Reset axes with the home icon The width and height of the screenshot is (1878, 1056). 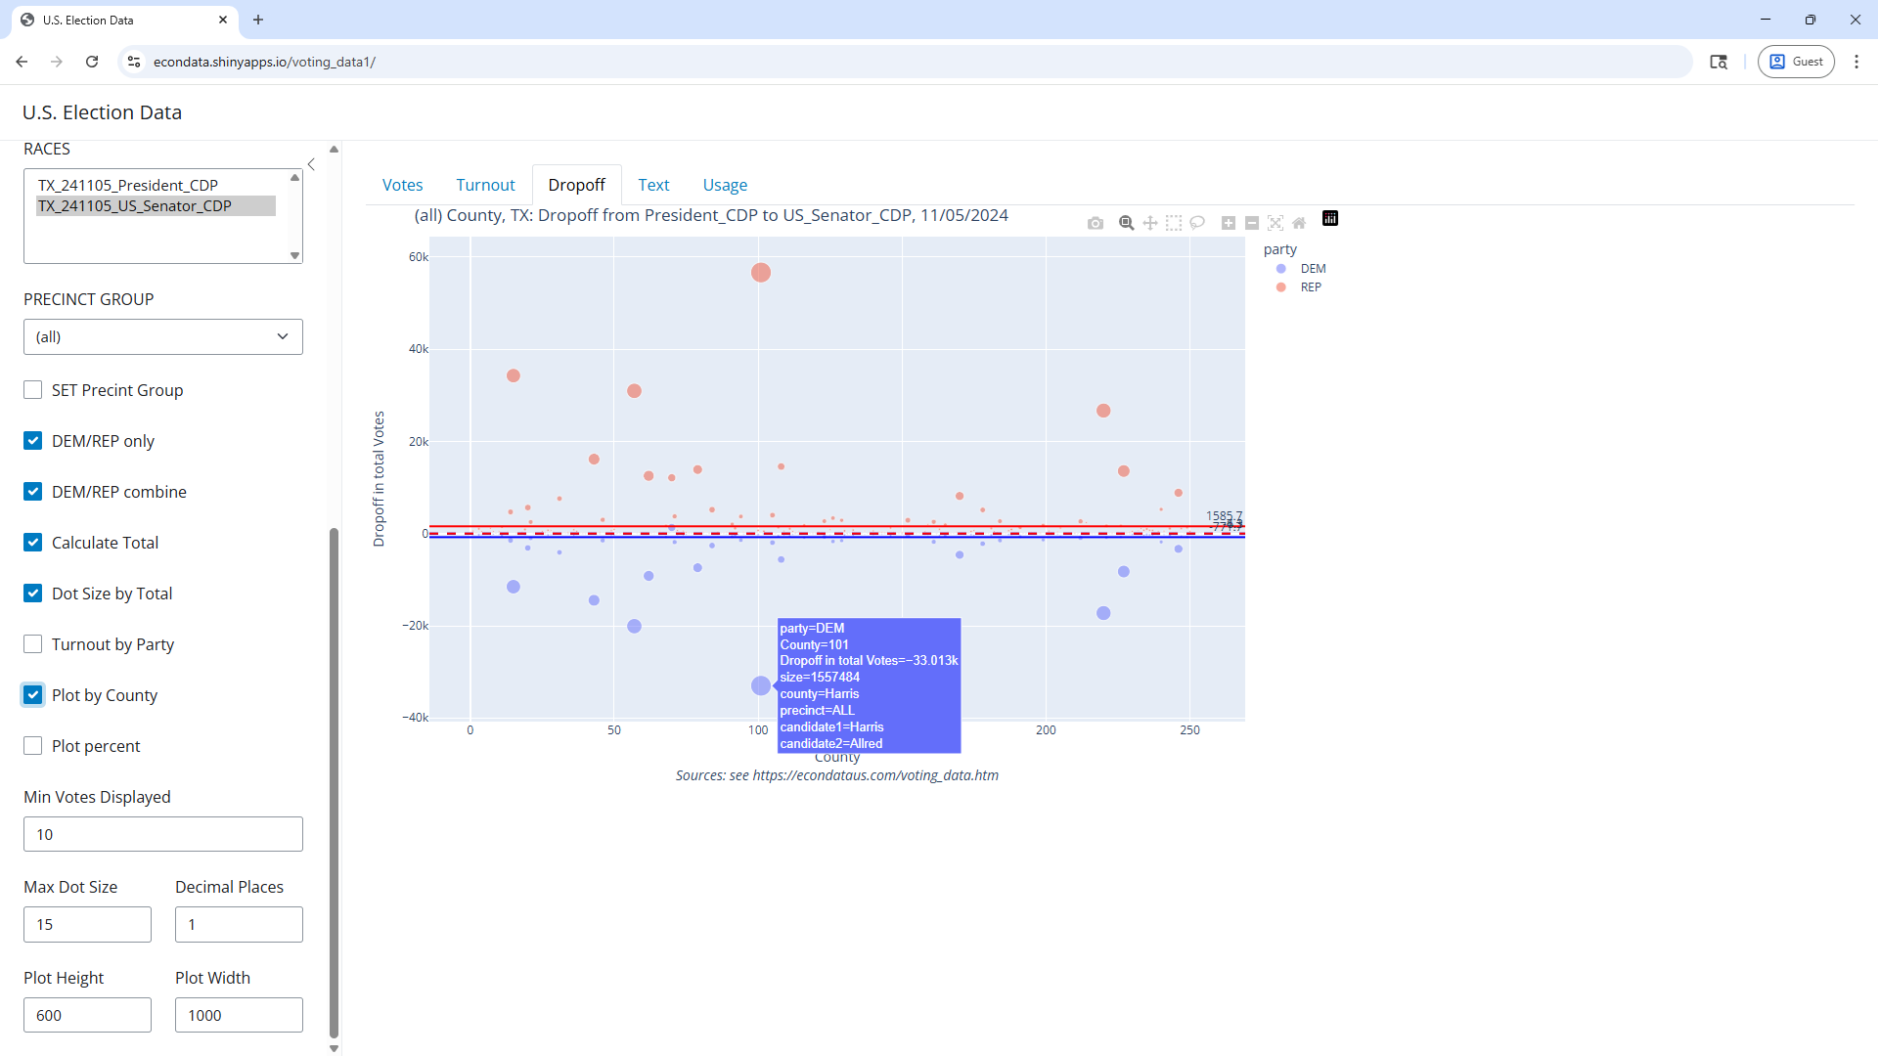pos(1299,223)
